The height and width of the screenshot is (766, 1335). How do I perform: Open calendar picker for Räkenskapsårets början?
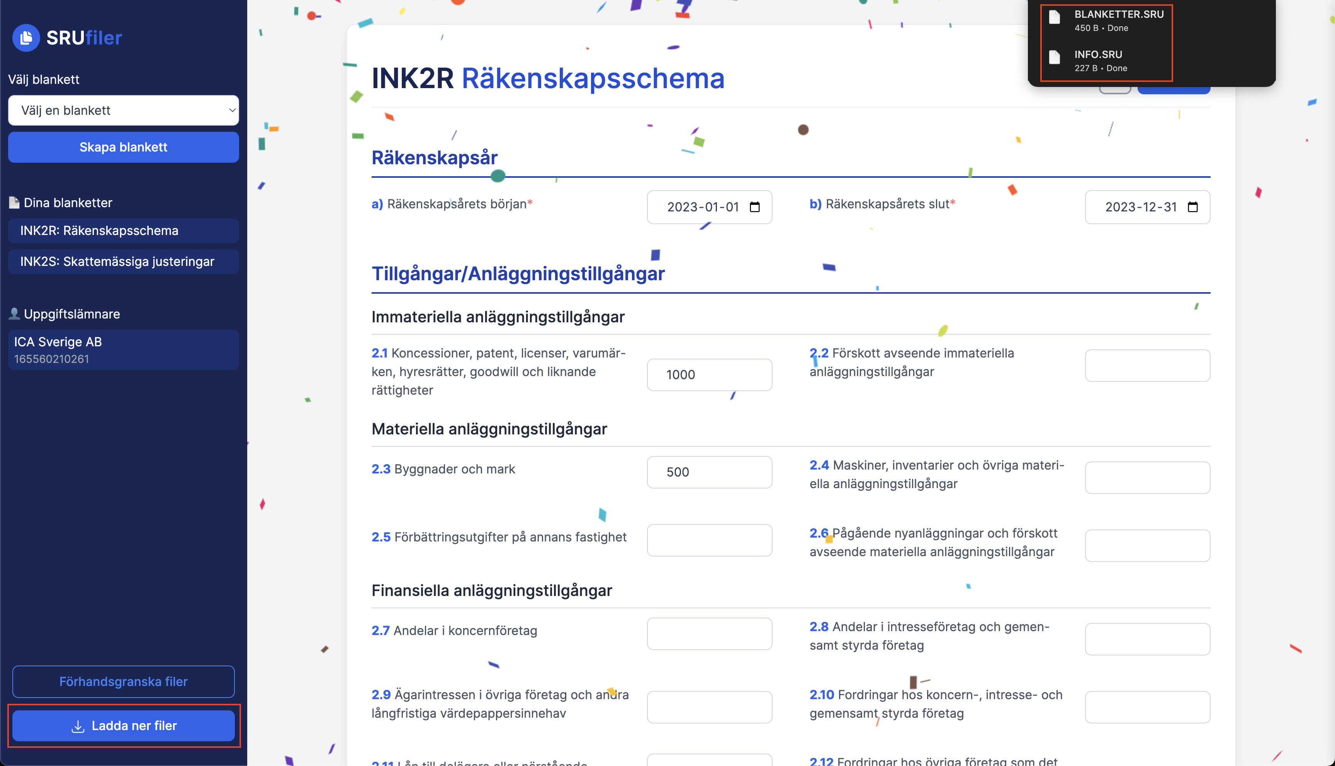754,207
